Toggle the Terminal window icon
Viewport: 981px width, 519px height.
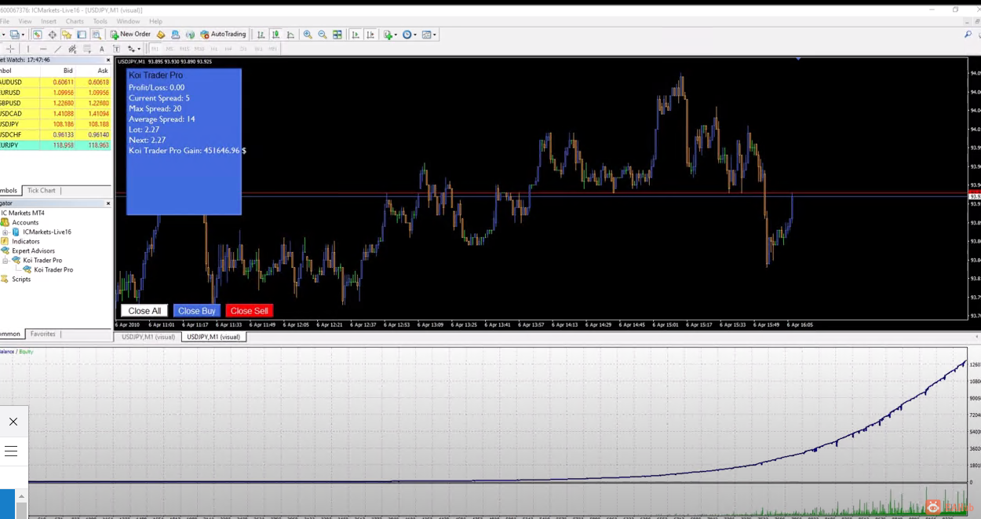[x=81, y=35]
